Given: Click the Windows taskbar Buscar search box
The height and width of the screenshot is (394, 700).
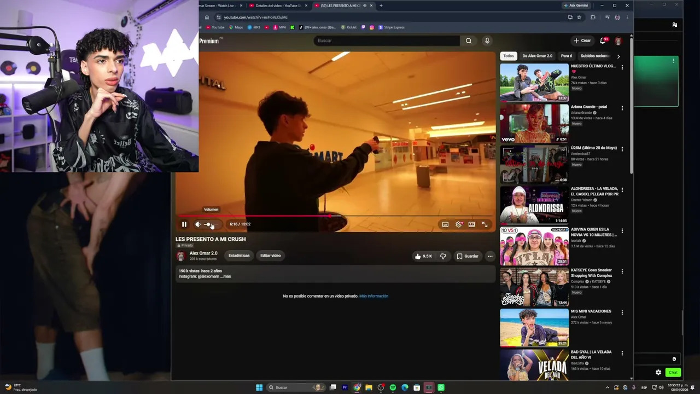Looking at the screenshot, I should pos(295,387).
